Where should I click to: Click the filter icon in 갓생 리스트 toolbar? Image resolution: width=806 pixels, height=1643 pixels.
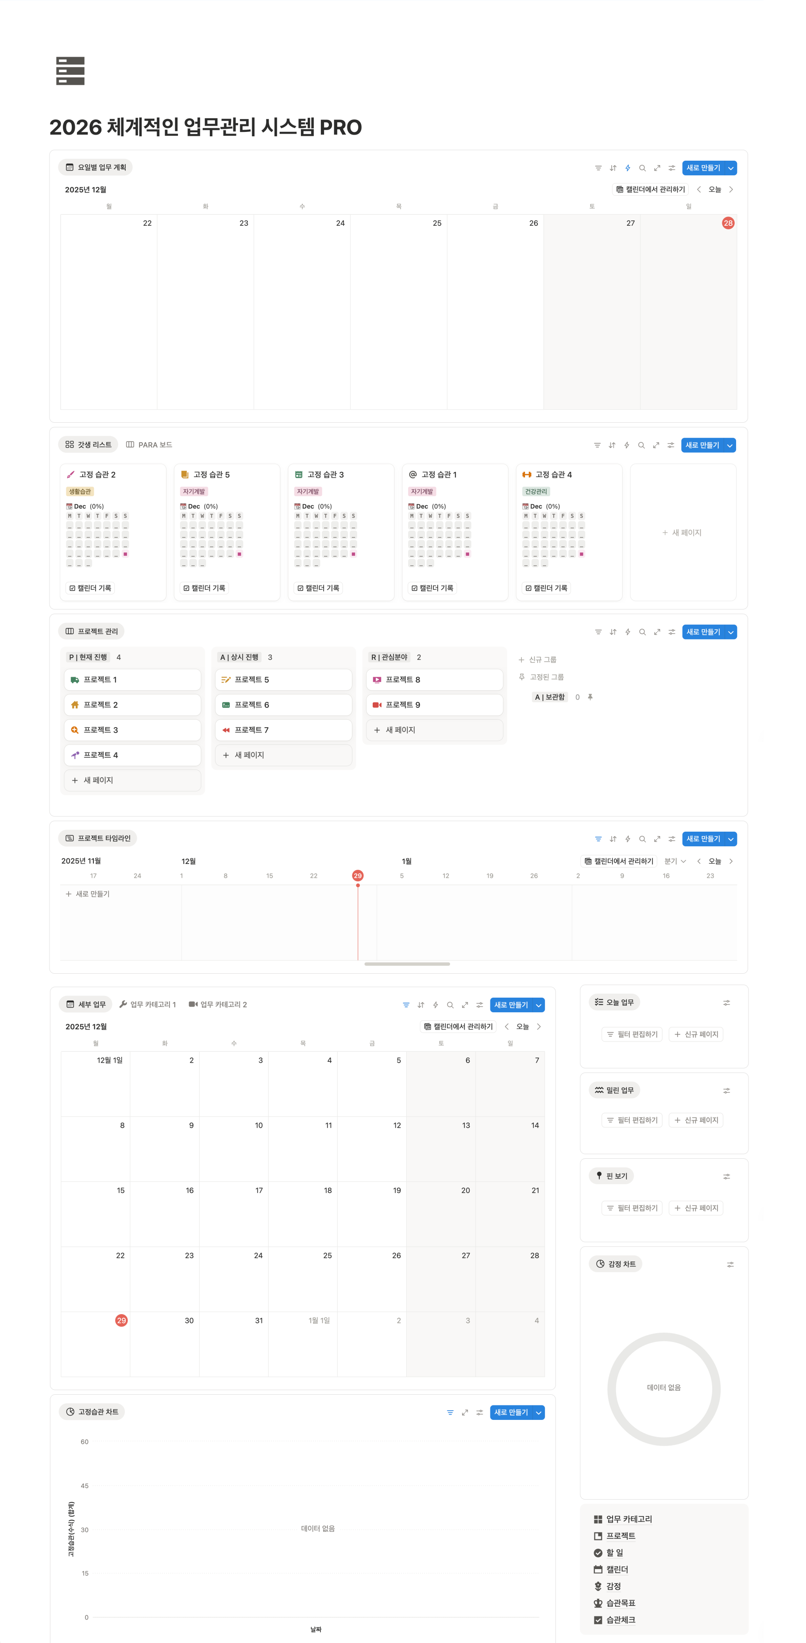tap(597, 445)
